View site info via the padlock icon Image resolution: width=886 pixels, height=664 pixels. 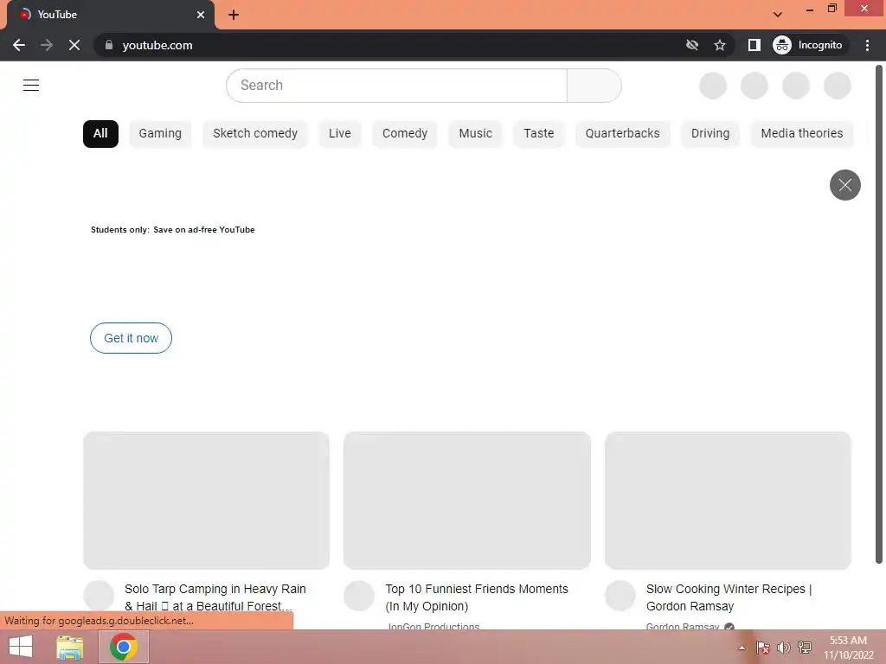point(109,45)
